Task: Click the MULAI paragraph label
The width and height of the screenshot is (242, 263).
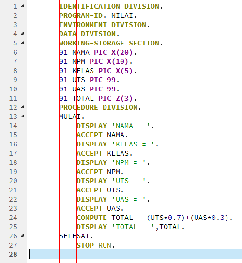Action: (x=70, y=117)
